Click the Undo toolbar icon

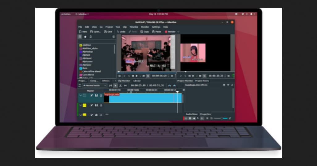(121, 32)
